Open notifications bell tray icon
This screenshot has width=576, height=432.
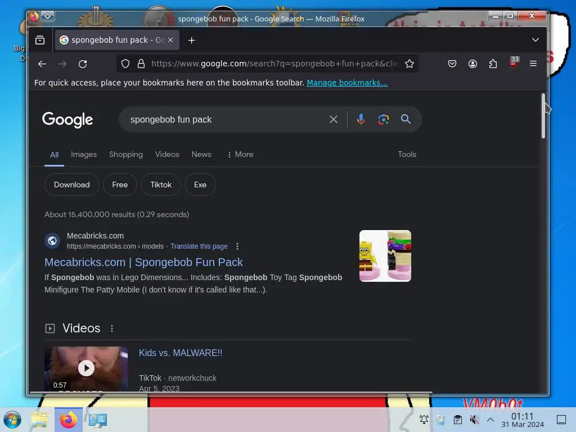(x=424, y=419)
